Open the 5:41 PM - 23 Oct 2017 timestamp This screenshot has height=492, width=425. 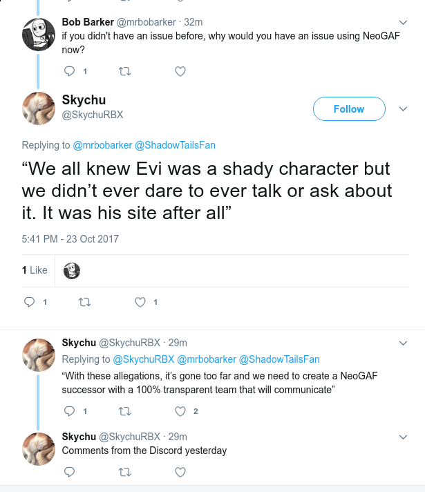pos(70,239)
